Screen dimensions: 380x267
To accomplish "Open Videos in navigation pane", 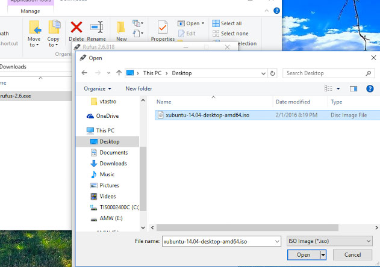I will click(103, 196).
